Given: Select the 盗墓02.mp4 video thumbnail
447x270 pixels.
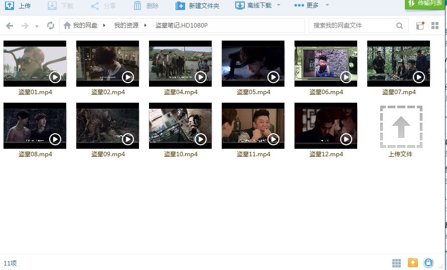Looking at the screenshot, I should coord(107,64).
